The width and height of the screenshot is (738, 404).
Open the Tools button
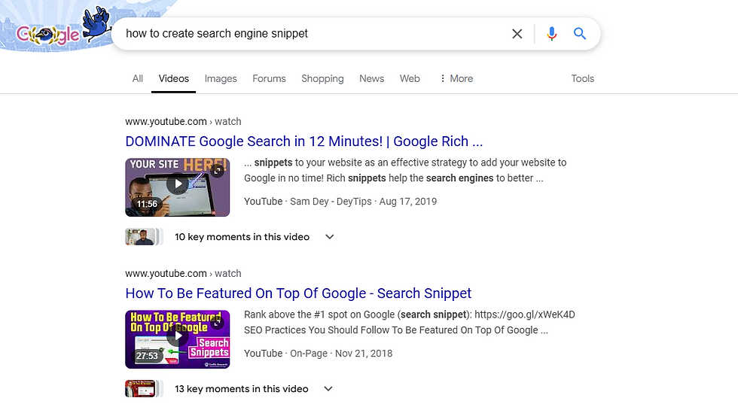coord(583,78)
